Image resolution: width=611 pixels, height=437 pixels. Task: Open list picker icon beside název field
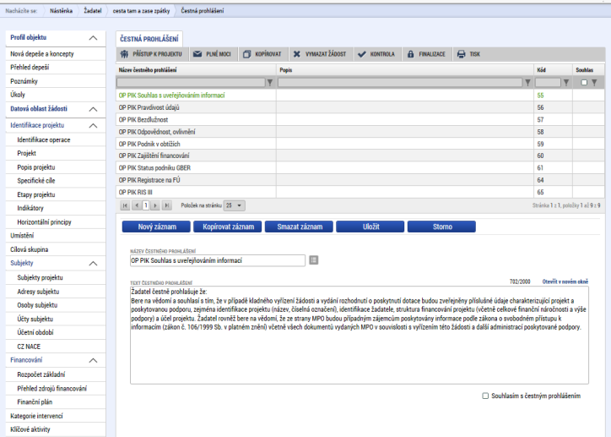pos(314,259)
